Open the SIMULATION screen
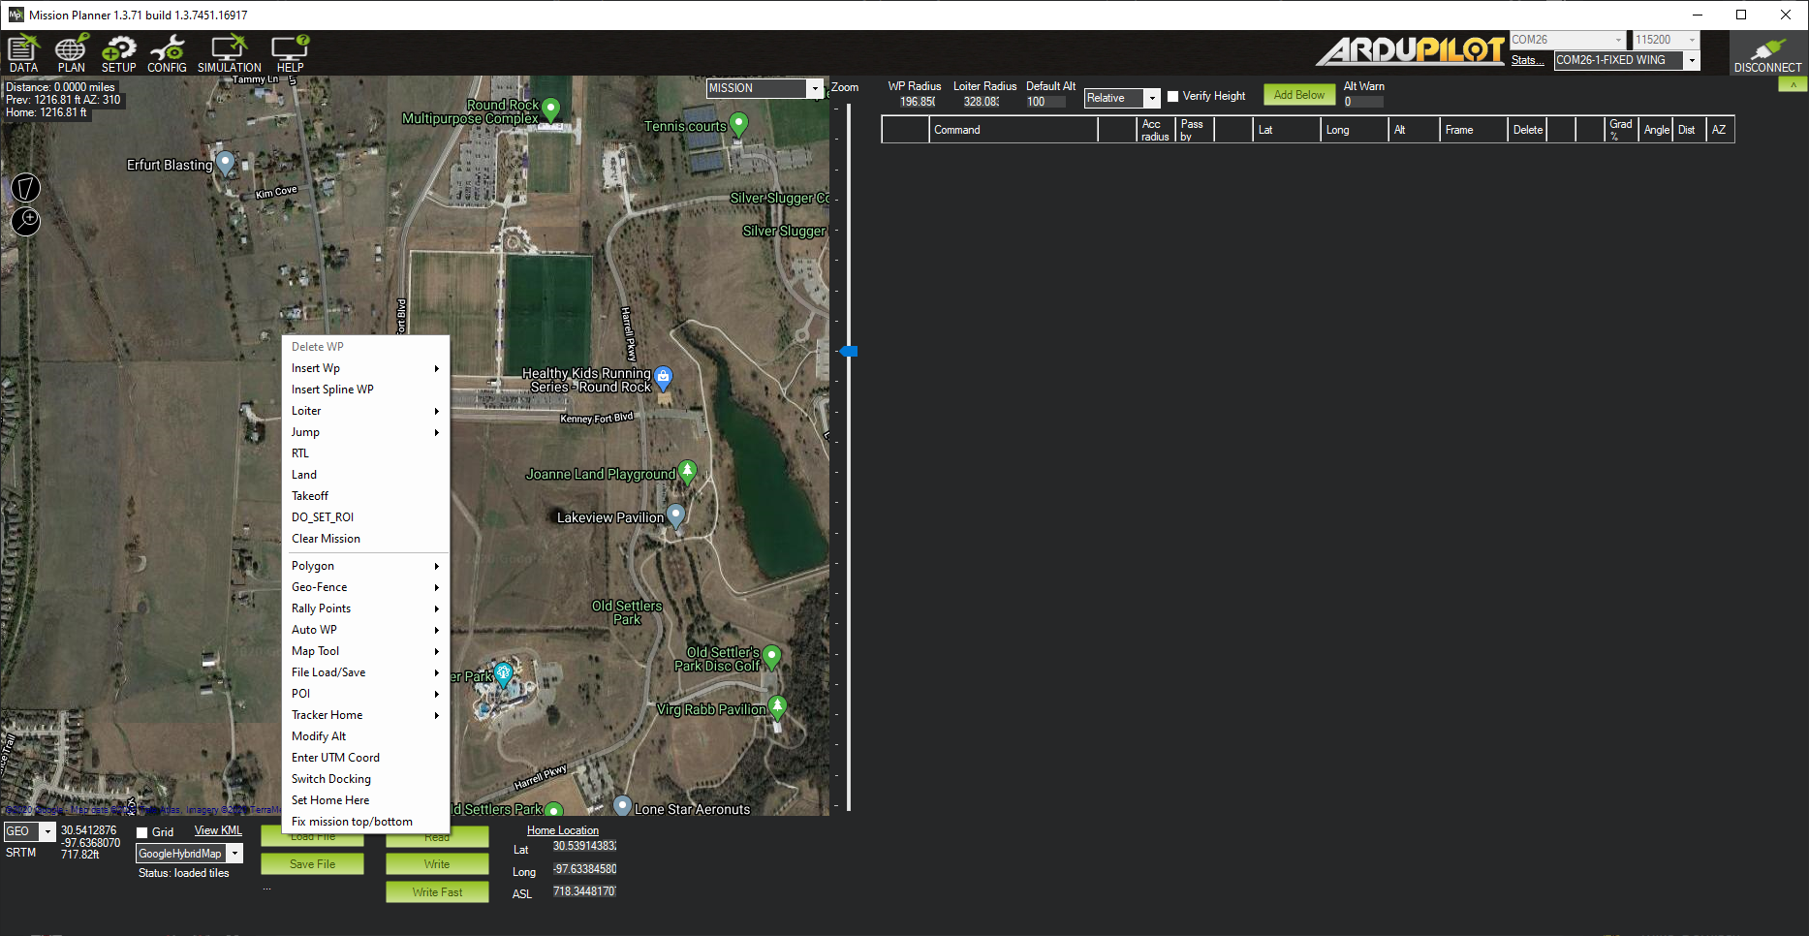The height and width of the screenshot is (936, 1809). (229, 53)
